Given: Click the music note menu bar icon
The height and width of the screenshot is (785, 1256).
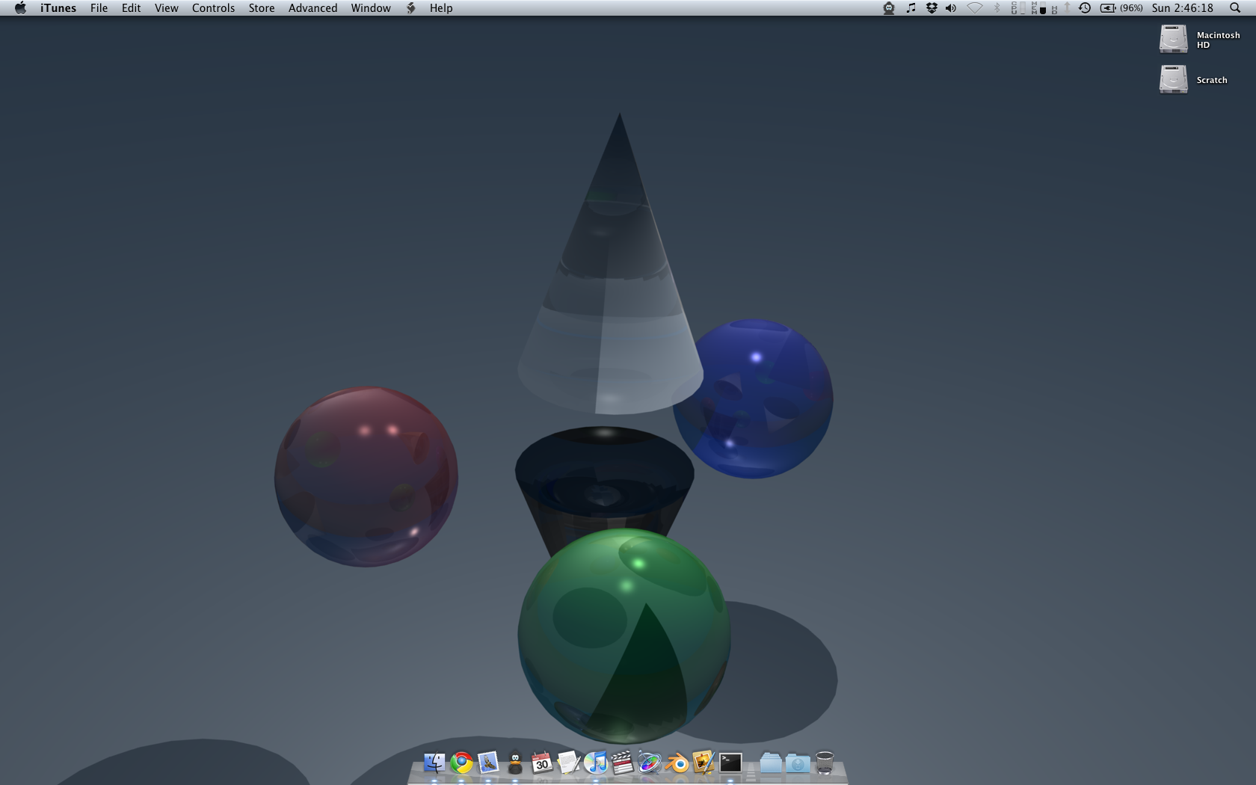Looking at the screenshot, I should pos(911,8).
